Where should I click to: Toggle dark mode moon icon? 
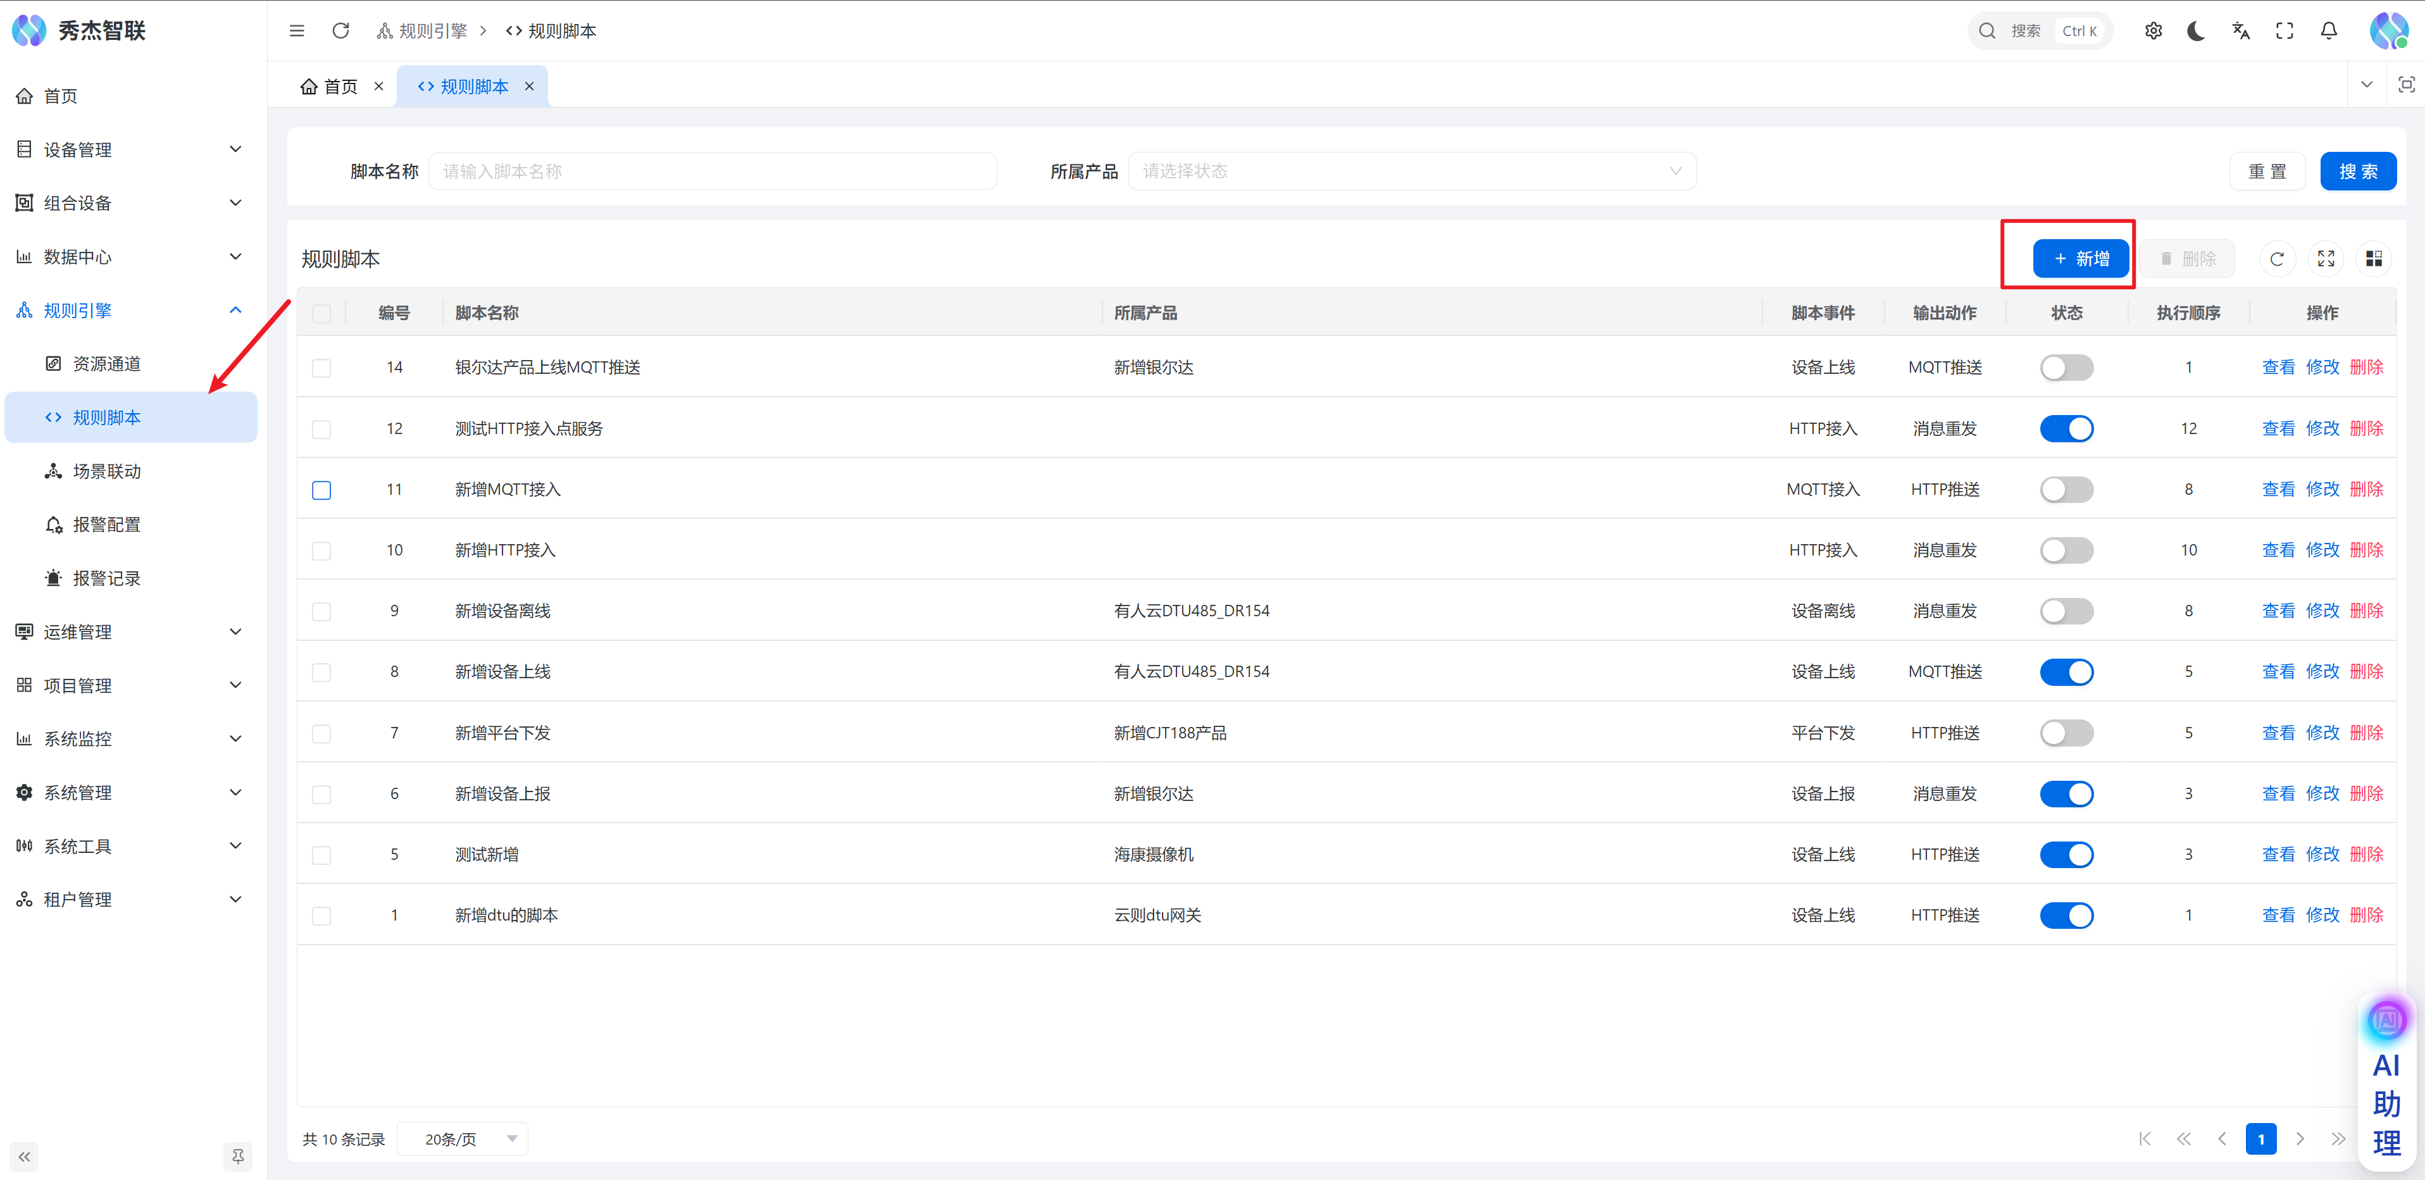(2197, 31)
